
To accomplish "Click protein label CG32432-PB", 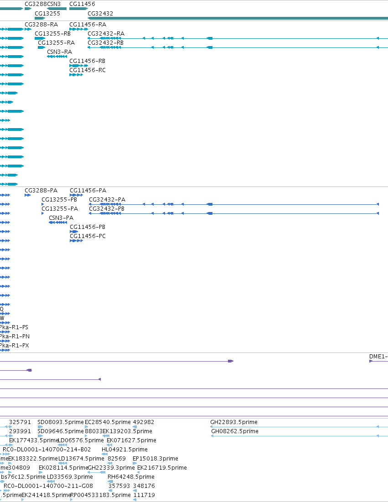I will coord(107,209).
